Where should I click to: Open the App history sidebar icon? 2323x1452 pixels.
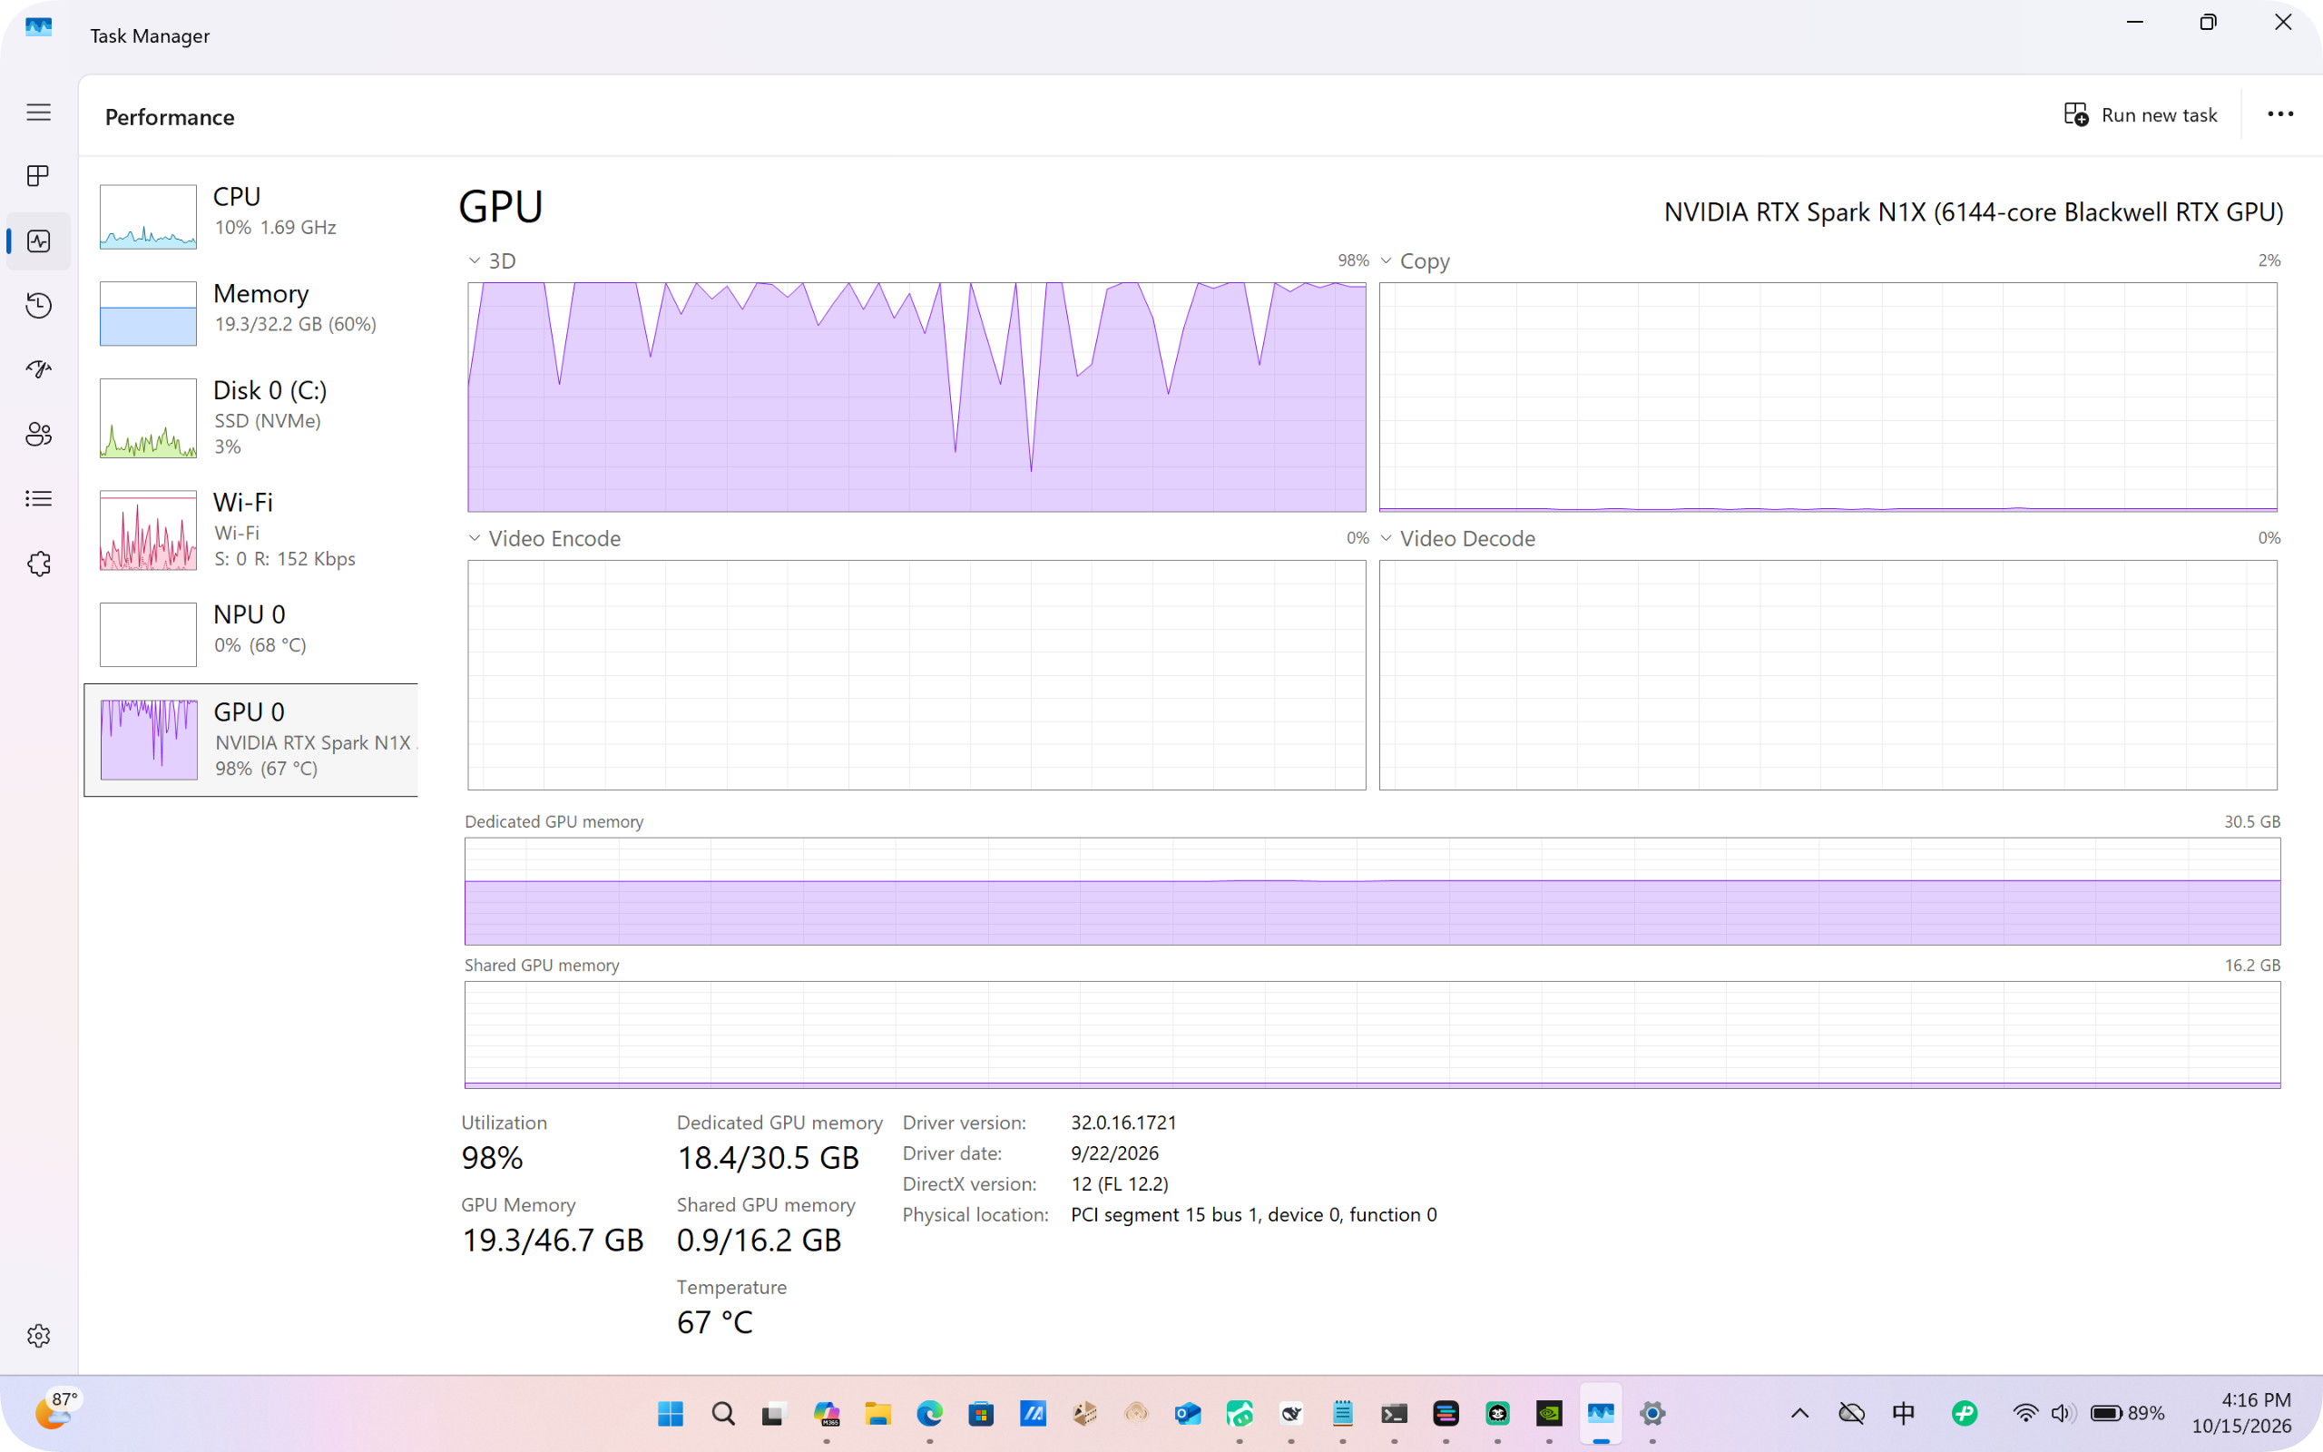(x=38, y=306)
